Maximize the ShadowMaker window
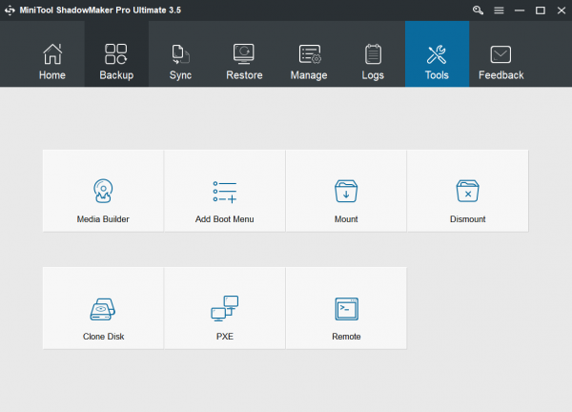Viewport: 572px width, 412px height. click(x=540, y=10)
